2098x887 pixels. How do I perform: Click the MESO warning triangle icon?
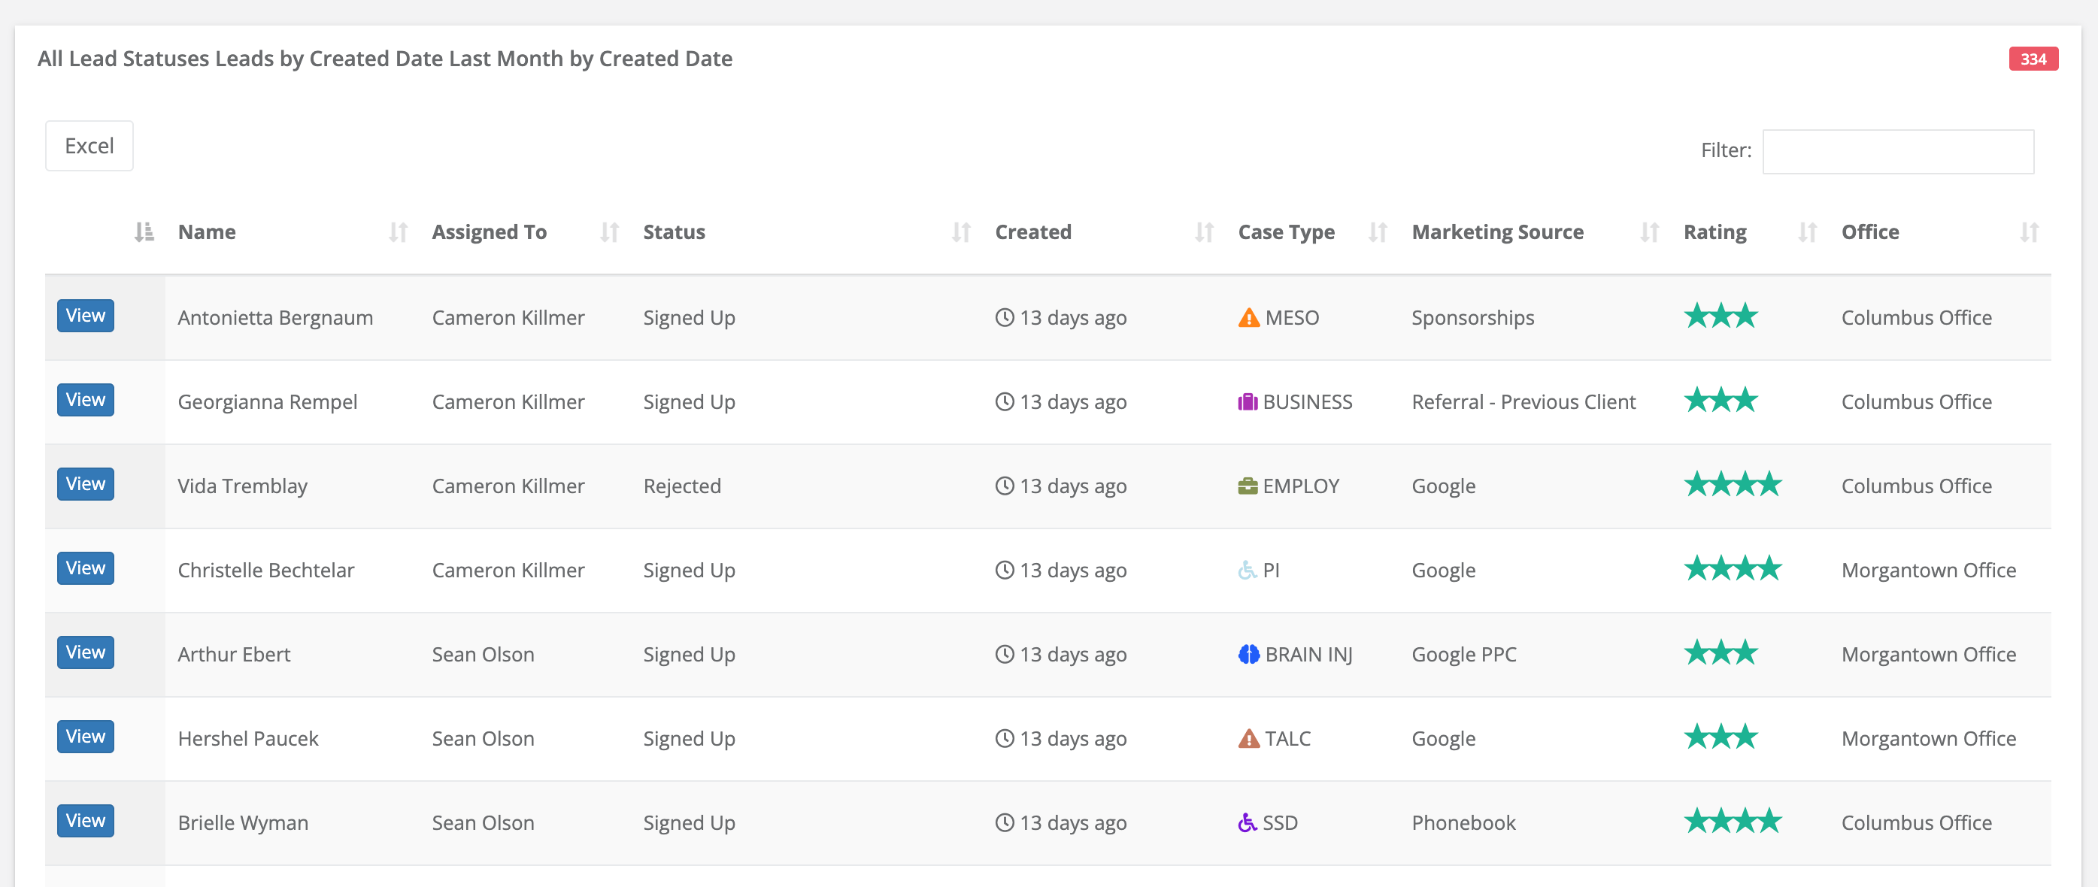coord(1248,318)
